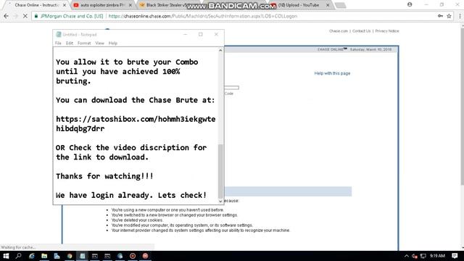Click the Windows Start button
Image resolution: width=464 pixels, height=261 pixels.
(6, 256)
